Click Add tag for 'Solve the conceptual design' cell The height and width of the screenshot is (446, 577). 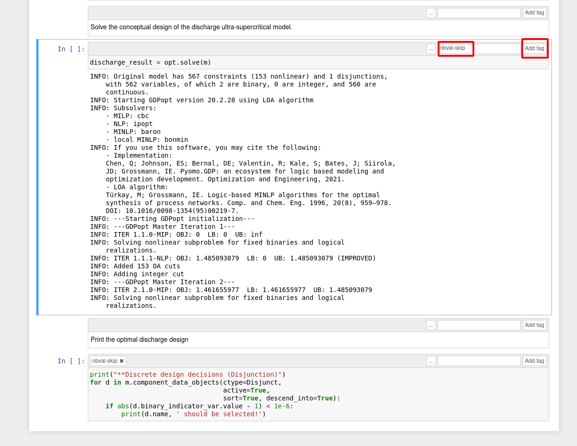click(x=534, y=13)
